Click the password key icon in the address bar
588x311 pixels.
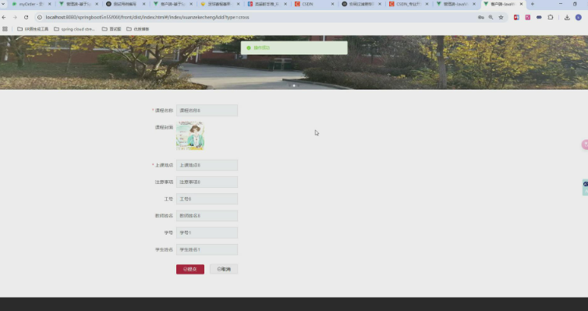(480, 17)
